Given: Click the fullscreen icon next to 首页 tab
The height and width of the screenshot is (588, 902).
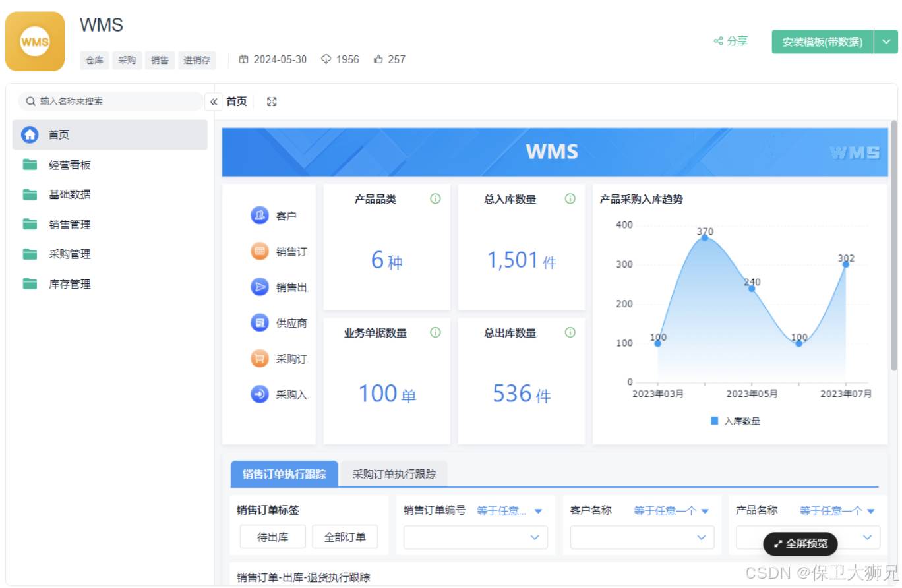Looking at the screenshot, I should (x=271, y=102).
